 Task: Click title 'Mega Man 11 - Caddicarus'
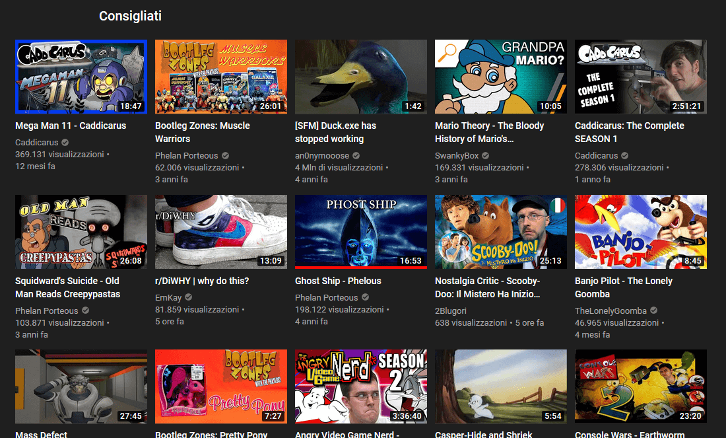(71, 126)
